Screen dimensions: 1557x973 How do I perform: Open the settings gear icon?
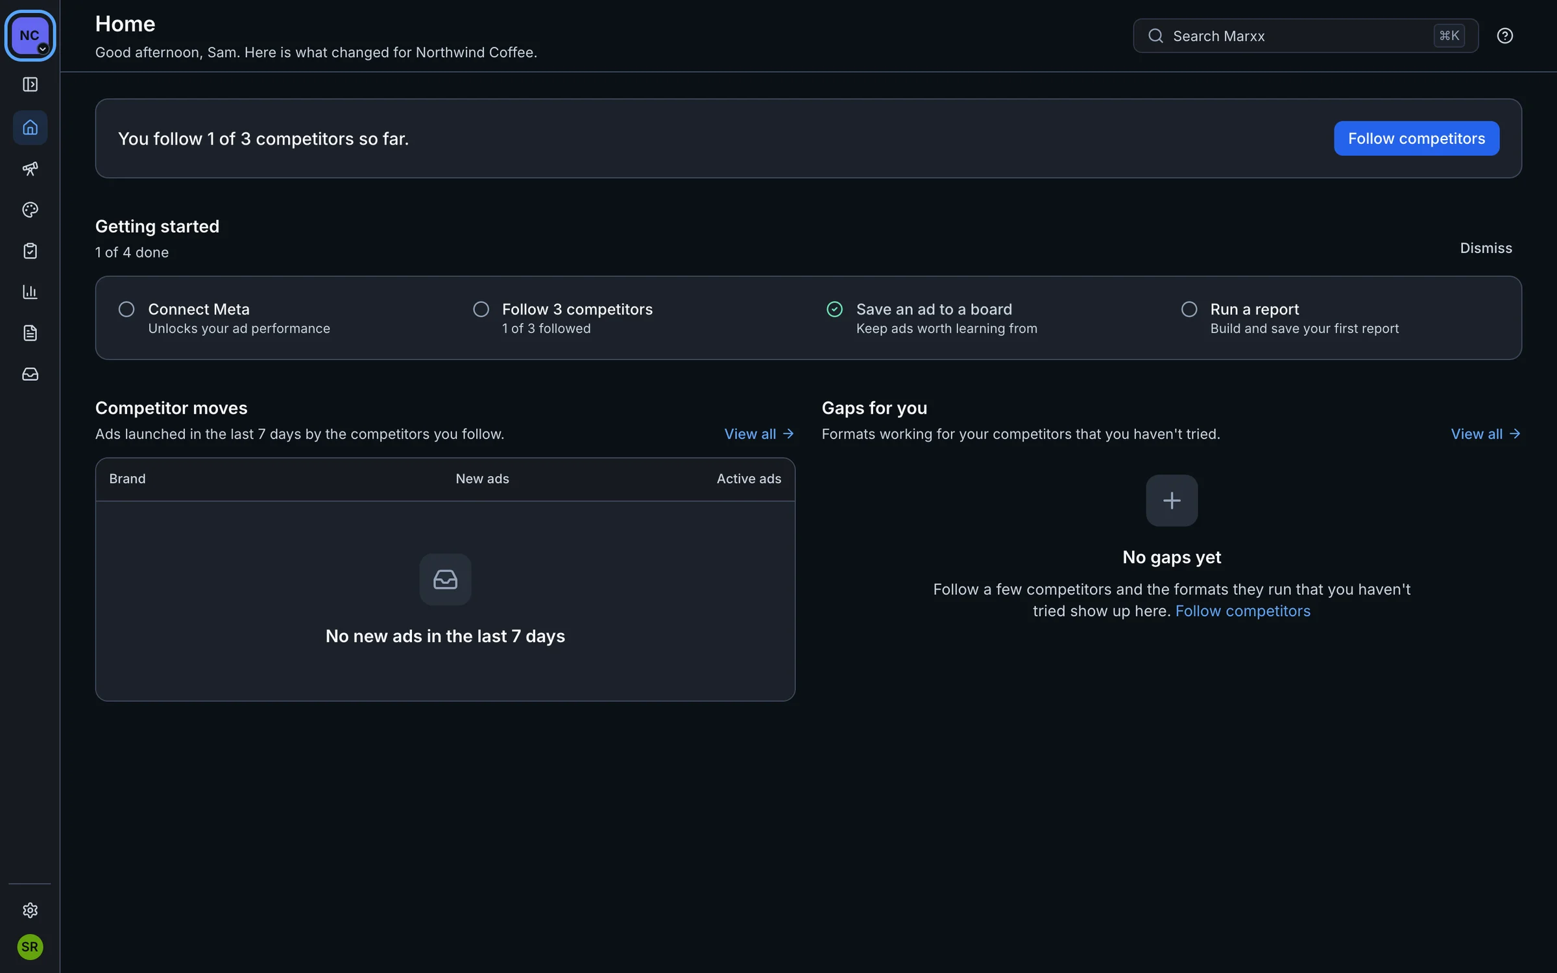coord(30,910)
